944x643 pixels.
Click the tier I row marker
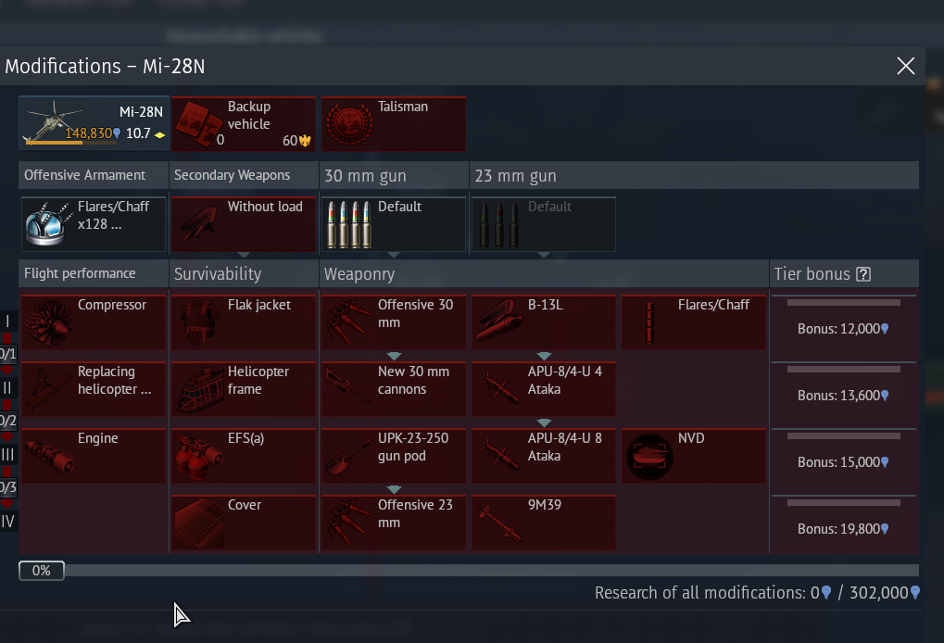(7, 321)
